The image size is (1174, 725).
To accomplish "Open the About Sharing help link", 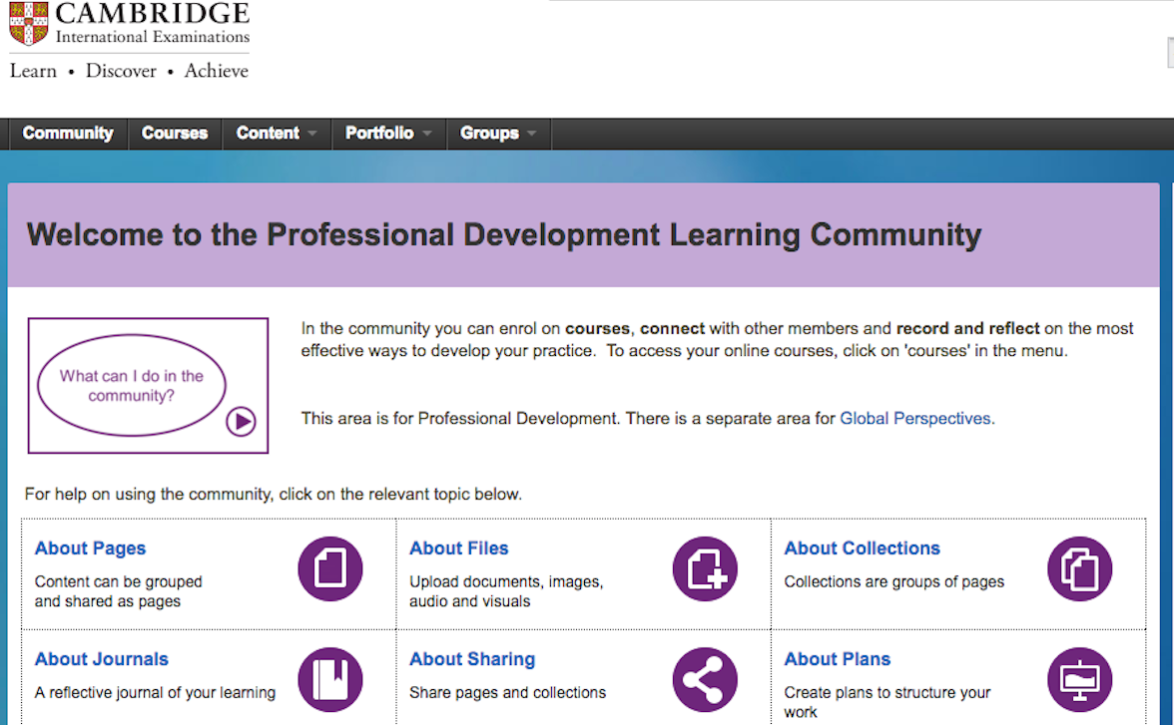I will 472,659.
